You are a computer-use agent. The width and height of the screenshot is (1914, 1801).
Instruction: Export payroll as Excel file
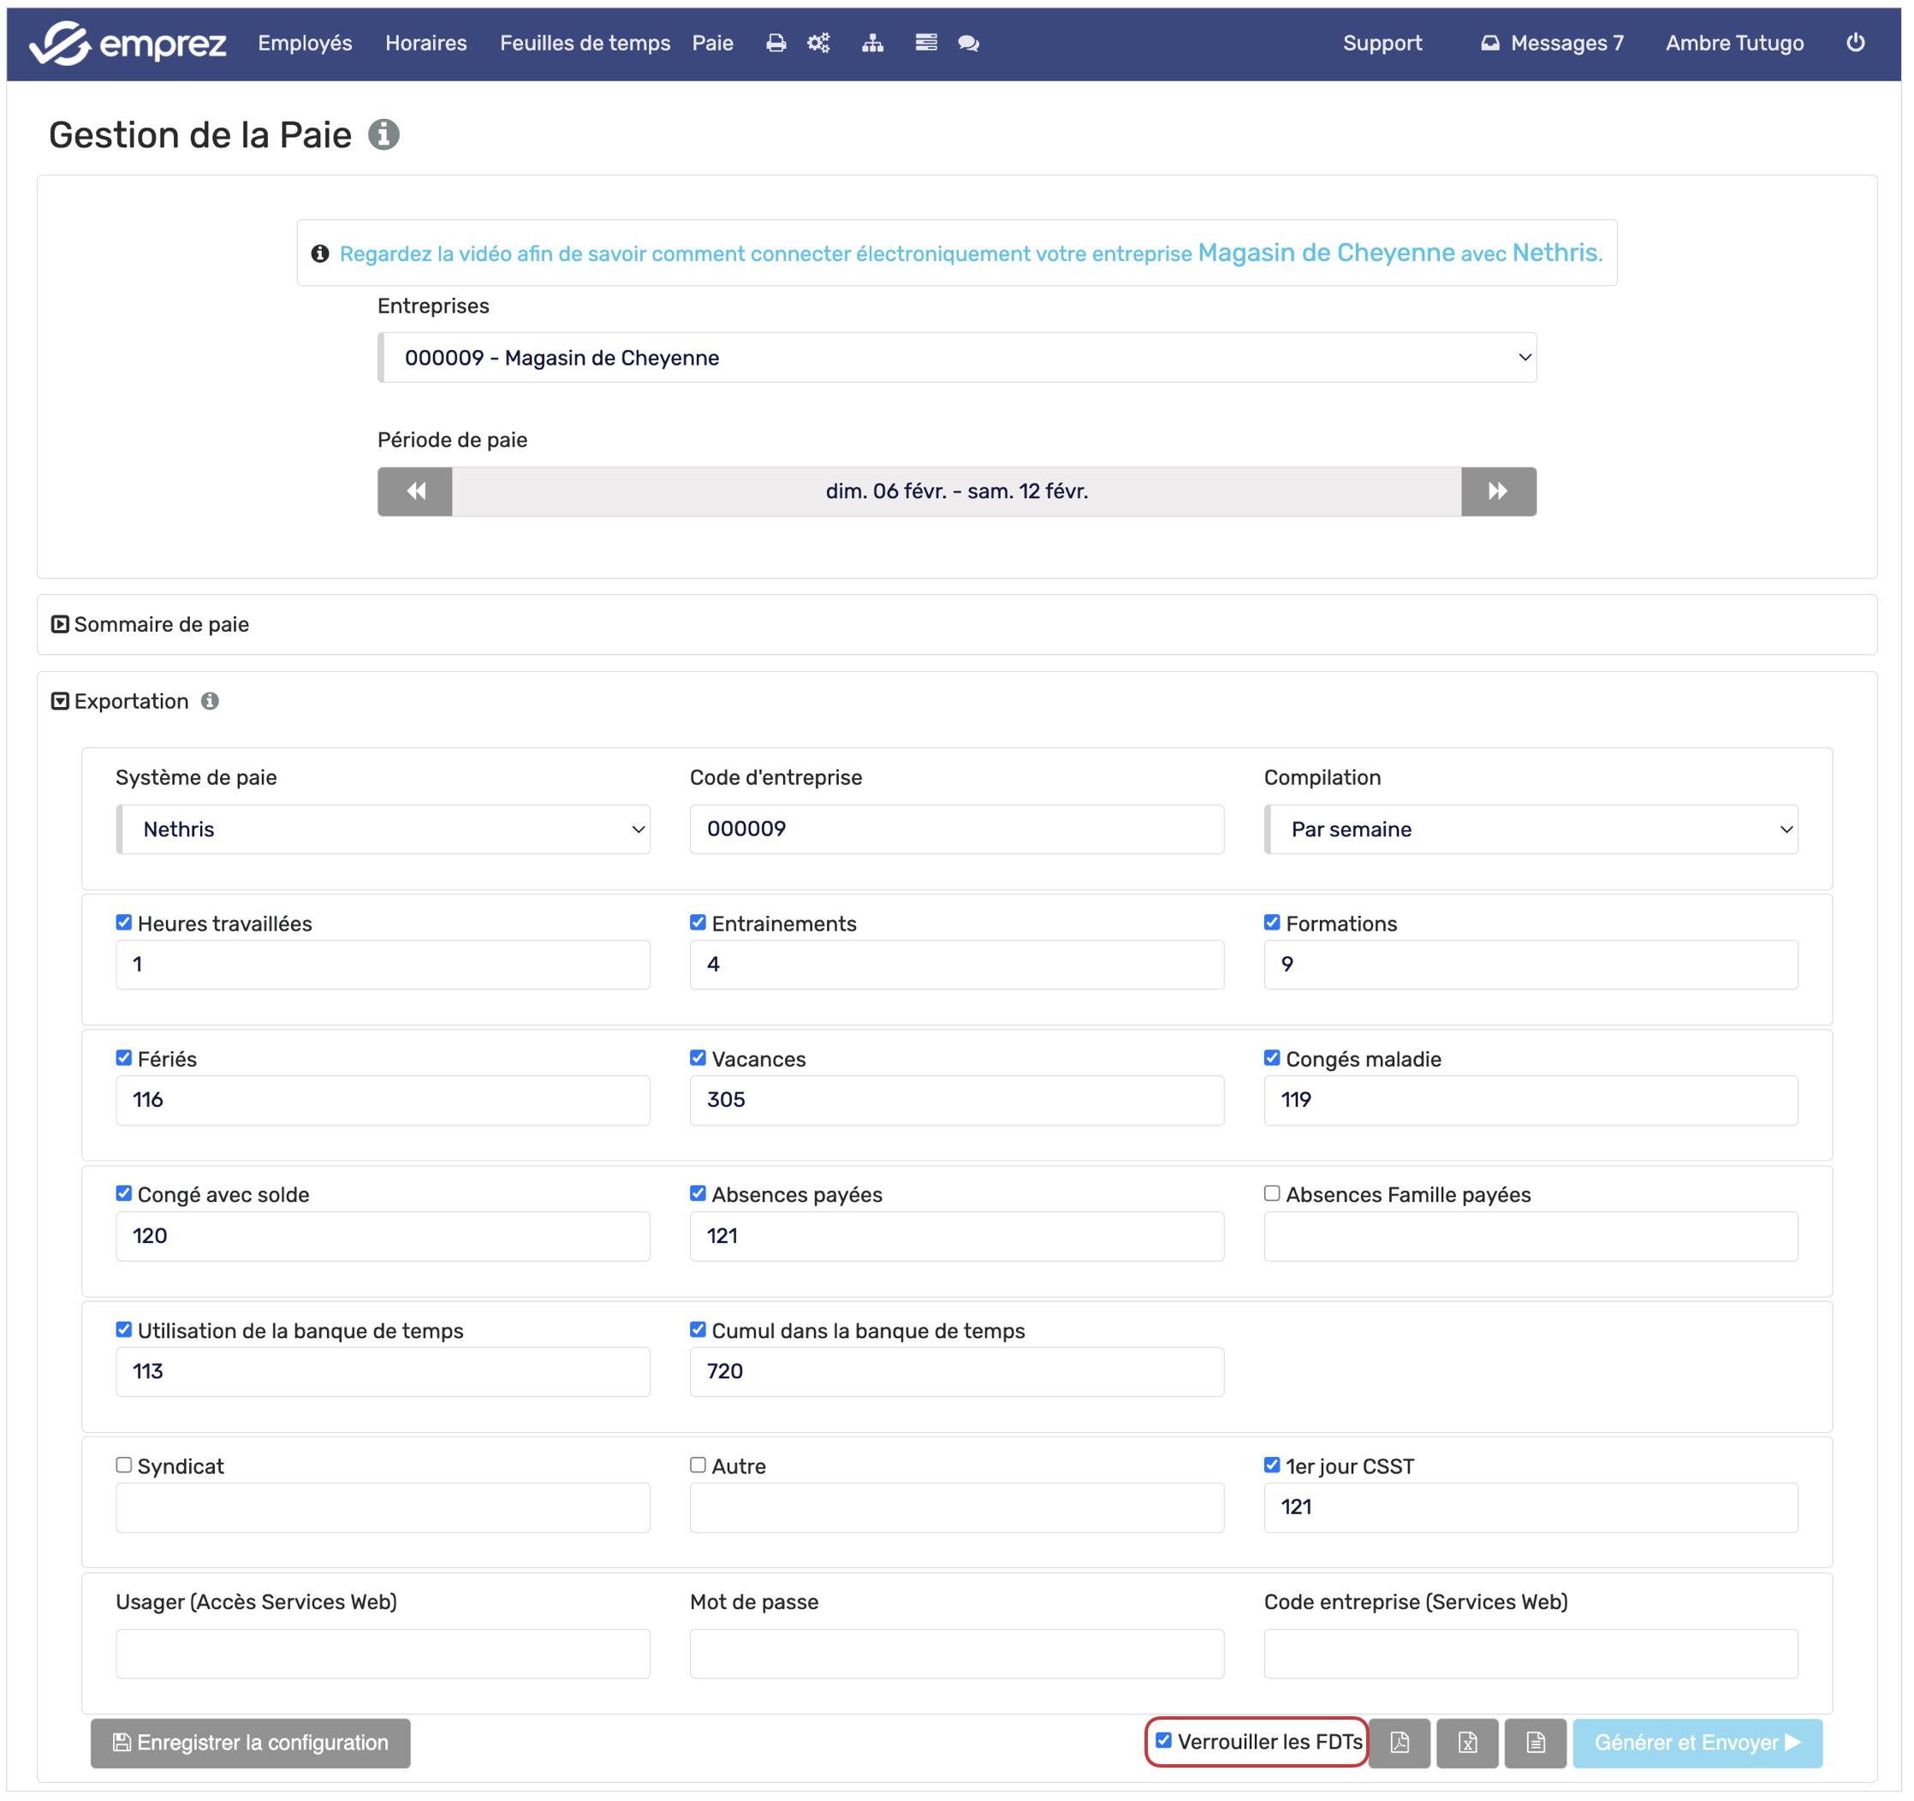point(1467,1744)
